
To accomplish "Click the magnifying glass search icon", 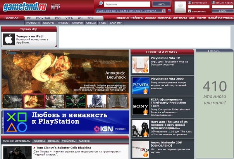I will tap(100, 4).
